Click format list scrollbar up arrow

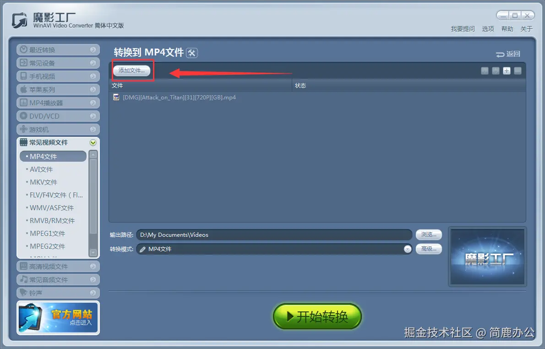(93, 154)
